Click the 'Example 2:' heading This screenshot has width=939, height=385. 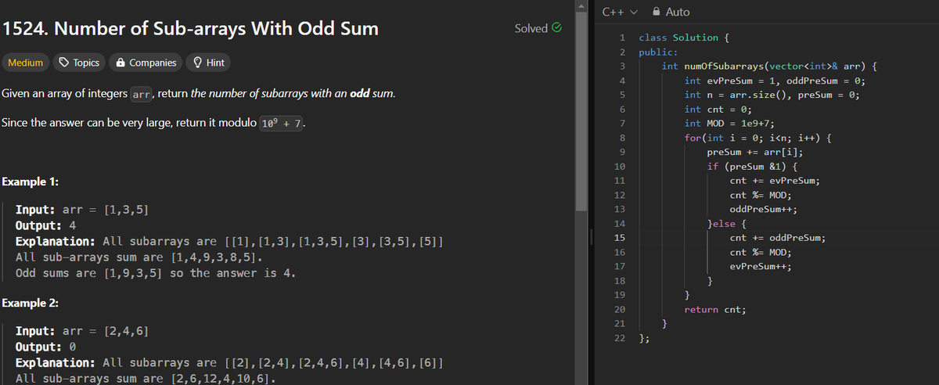tap(31, 303)
